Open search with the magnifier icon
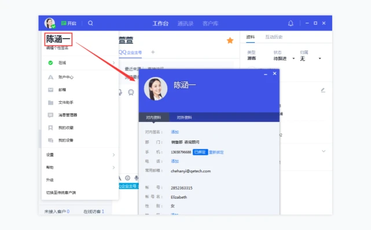The height and width of the screenshot is (230, 371). 90,23
